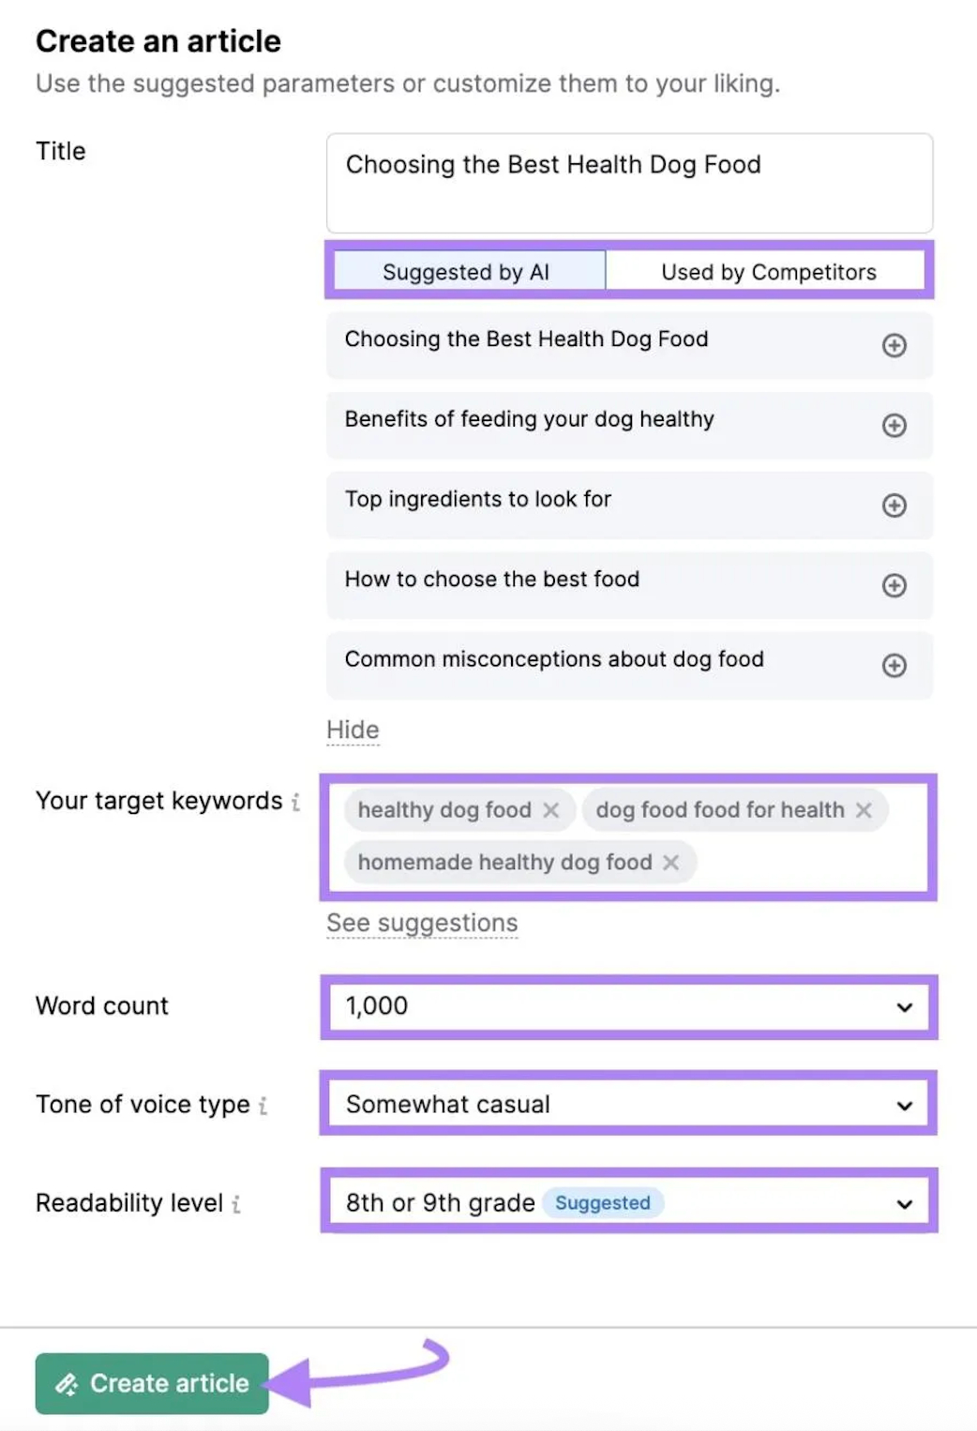Click into the Title text field
This screenshot has width=977, height=1431.
[x=628, y=183]
